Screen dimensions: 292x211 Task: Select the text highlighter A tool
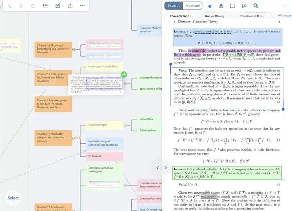tap(221, 6)
